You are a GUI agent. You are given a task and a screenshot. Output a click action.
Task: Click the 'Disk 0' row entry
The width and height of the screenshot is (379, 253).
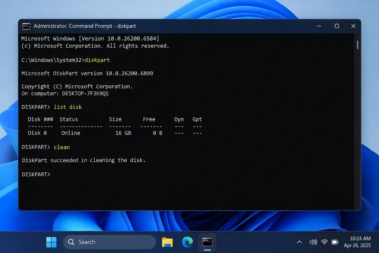point(37,133)
